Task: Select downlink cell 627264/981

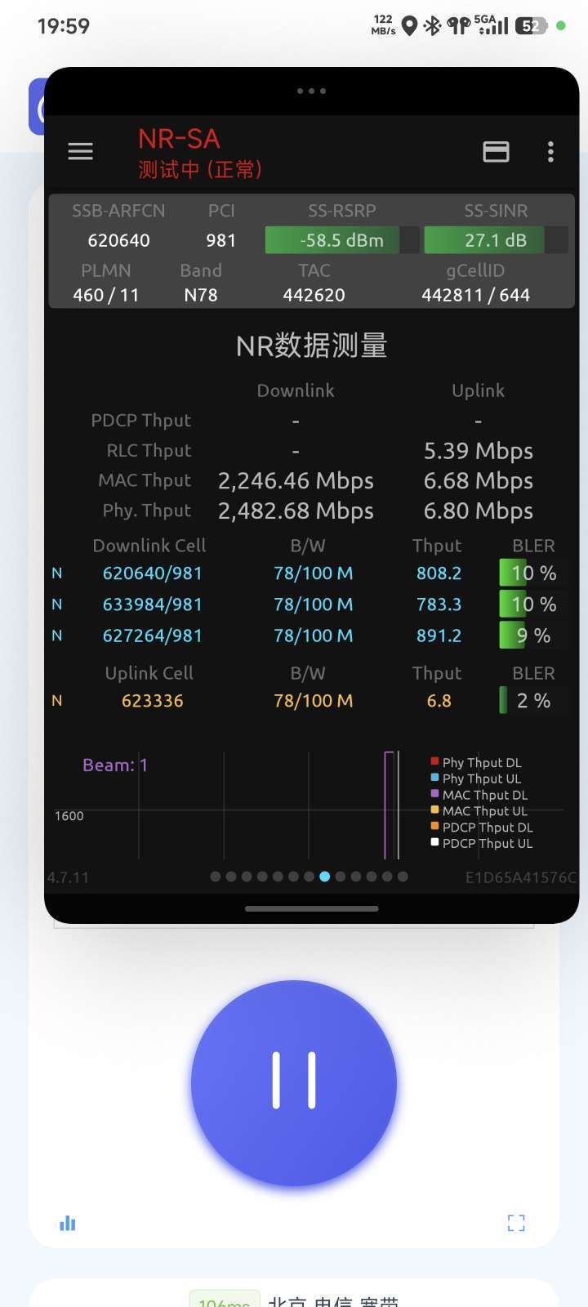Action: click(153, 636)
